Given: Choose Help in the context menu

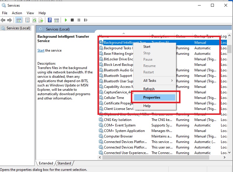Looking at the screenshot, I should (x=155, y=106).
